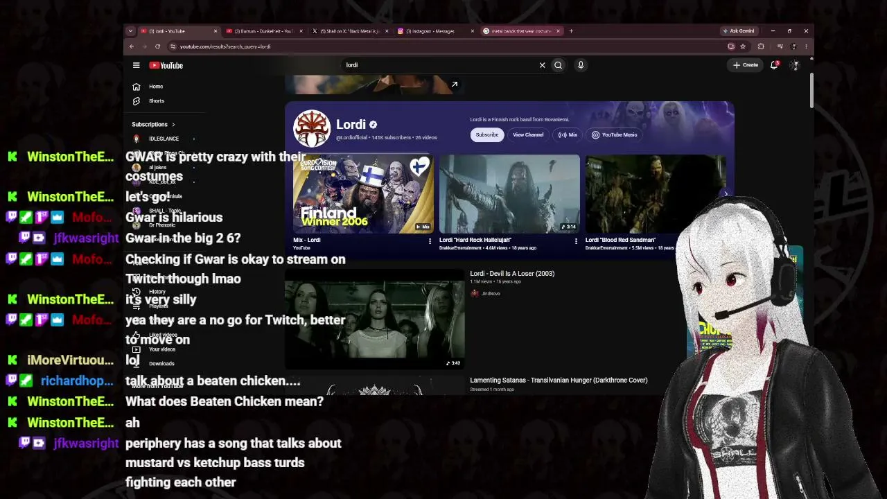Go to YouTube home via the logo

(166, 65)
